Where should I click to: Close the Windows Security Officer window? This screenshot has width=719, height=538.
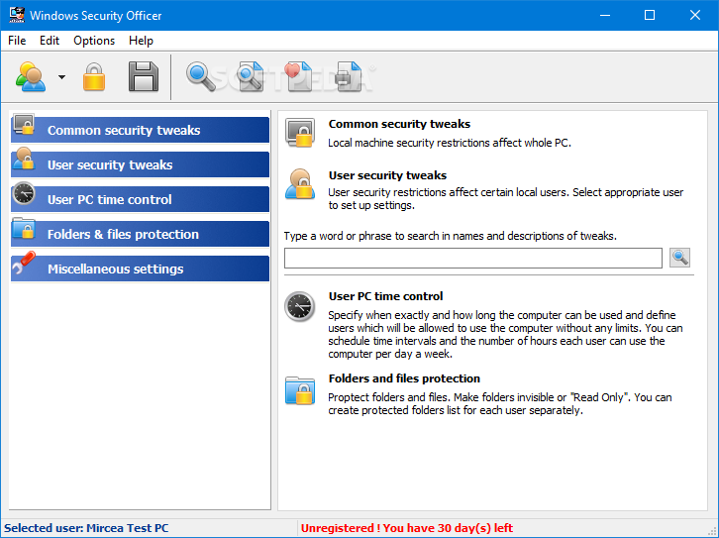coord(694,15)
